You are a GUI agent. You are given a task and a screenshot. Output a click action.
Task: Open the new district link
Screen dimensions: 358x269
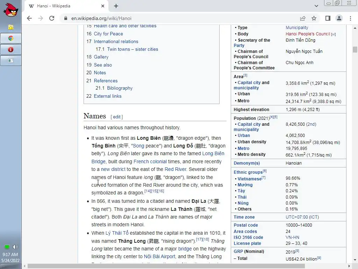point(113,169)
